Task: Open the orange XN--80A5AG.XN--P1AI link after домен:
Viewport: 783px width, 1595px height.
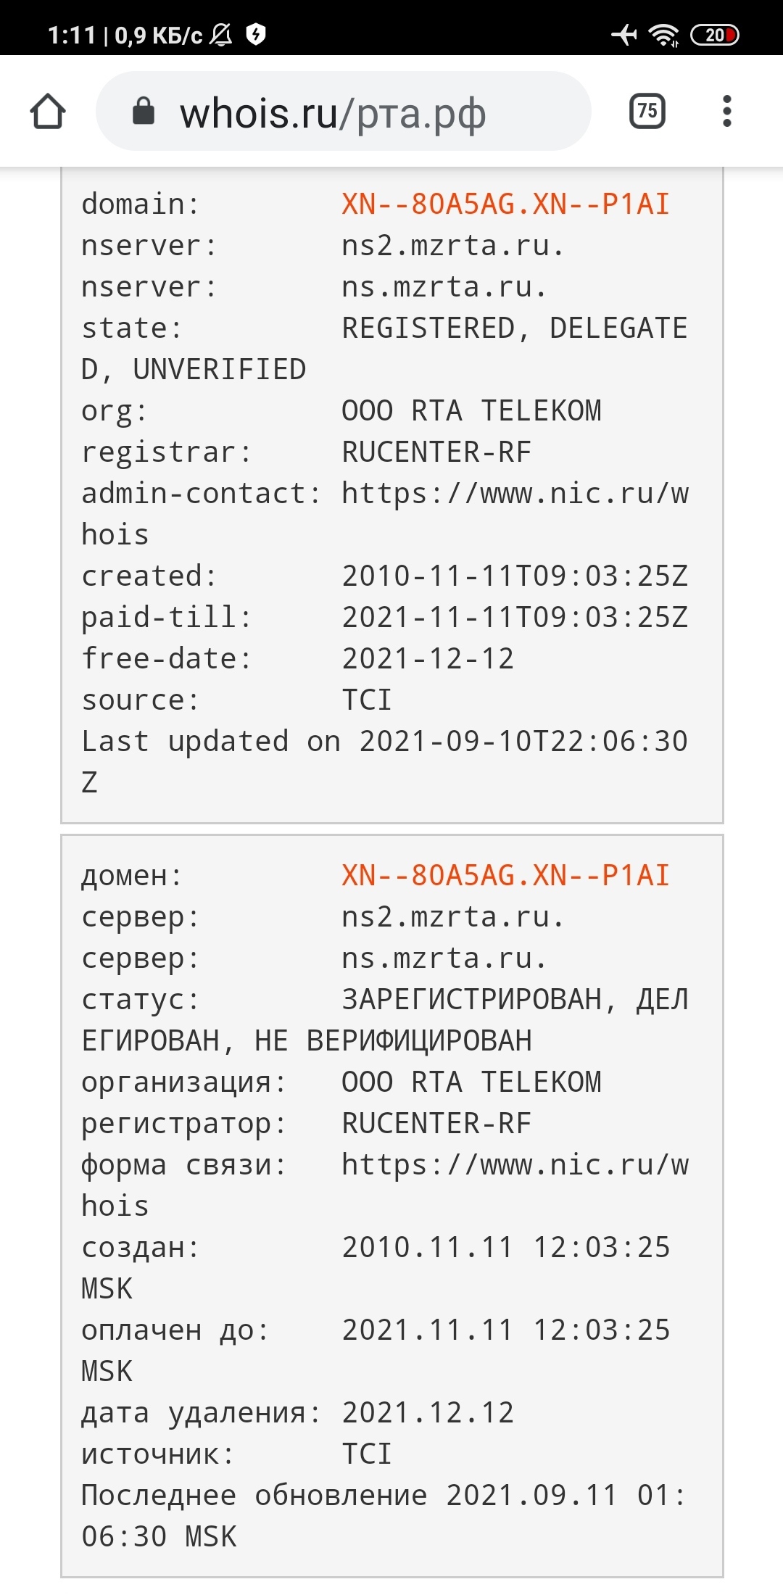Action: point(505,876)
